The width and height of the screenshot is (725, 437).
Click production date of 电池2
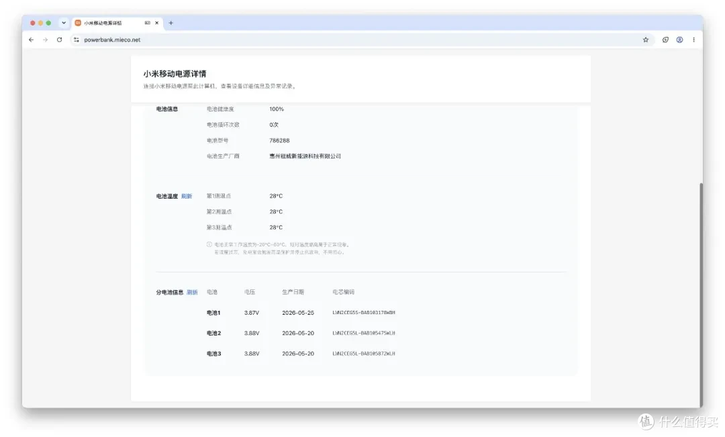tap(298, 334)
